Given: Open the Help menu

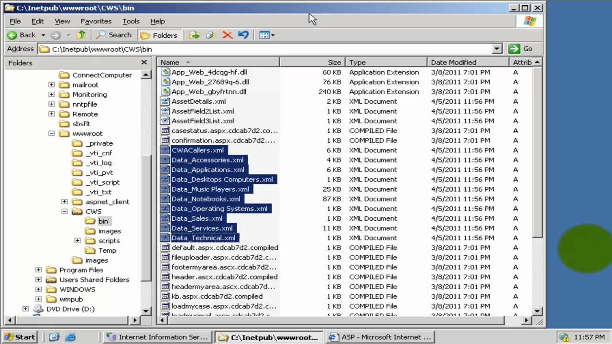Looking at the screenshot, I should 157,21.
